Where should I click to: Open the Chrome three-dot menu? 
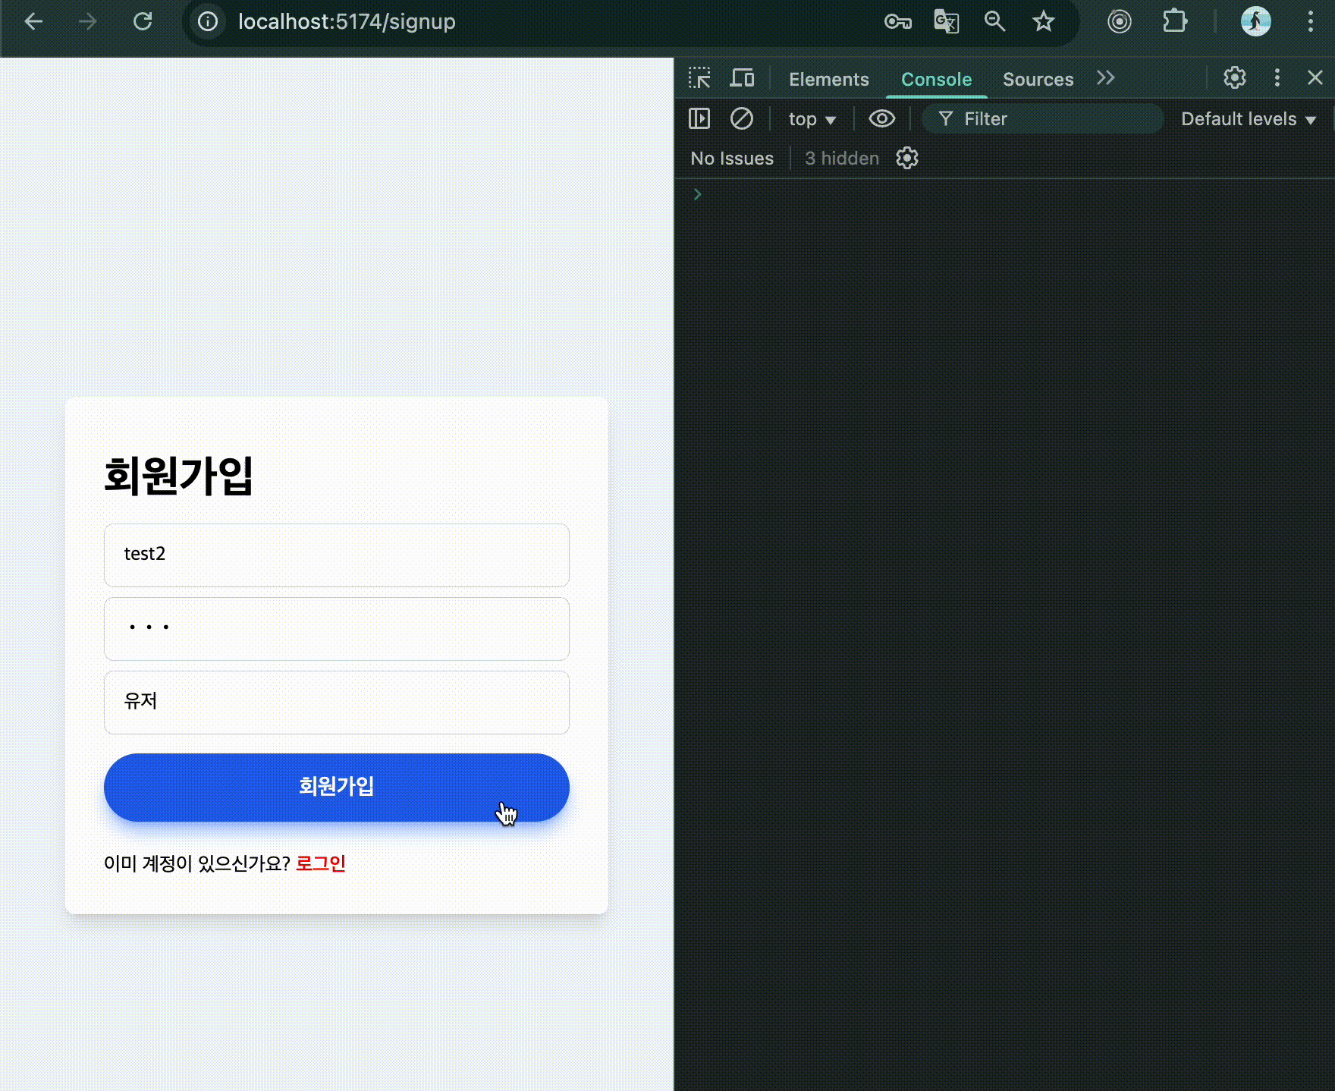coord(1310,21)
